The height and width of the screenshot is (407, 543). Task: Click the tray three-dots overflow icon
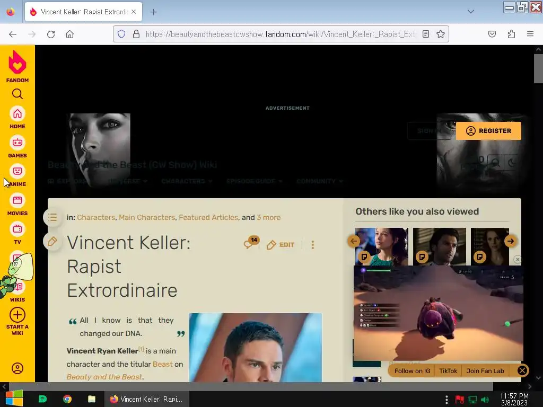pos(446,400)
